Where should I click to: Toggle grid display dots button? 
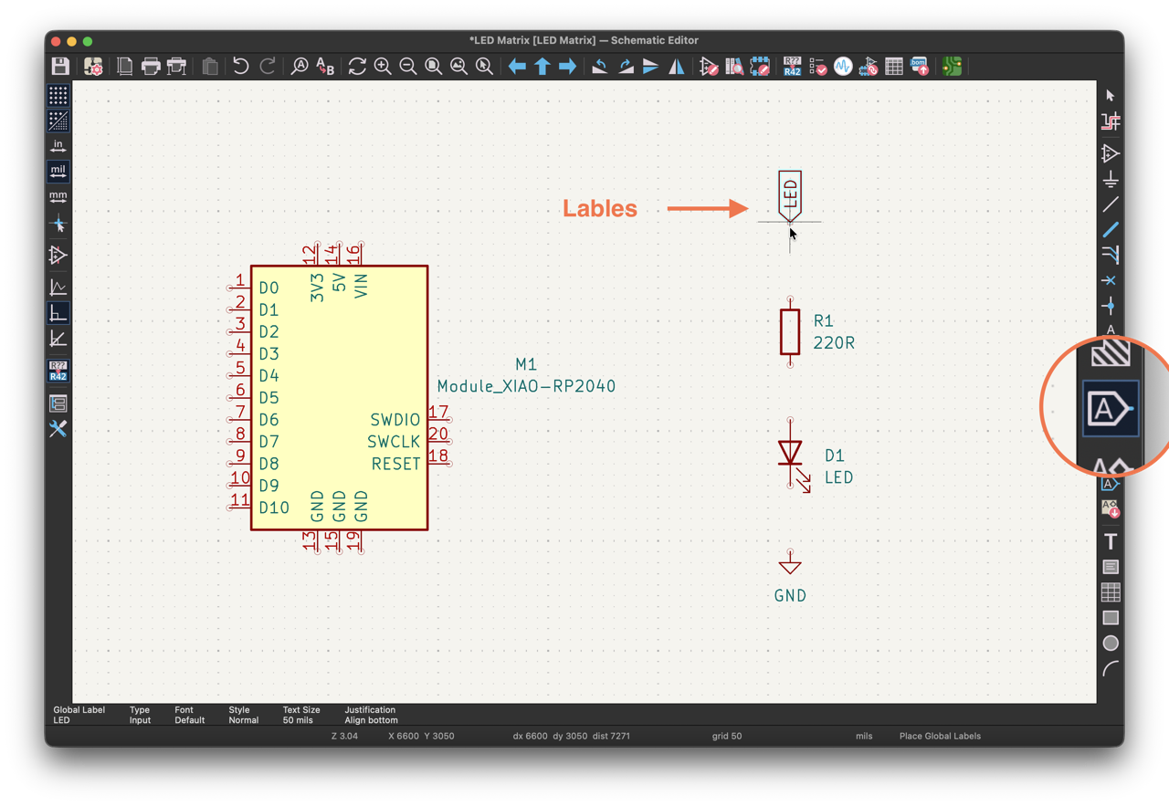pyautogui.click(x=58, y=95)
